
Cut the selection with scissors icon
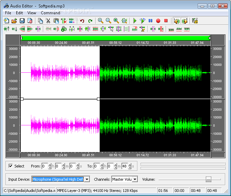point(48,21)
